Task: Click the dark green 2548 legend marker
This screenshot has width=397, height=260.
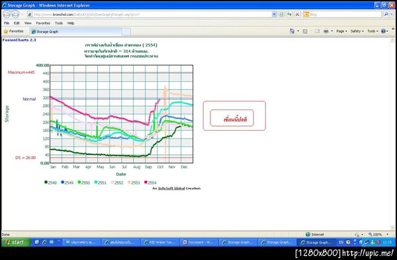Action: click(46, 182)
